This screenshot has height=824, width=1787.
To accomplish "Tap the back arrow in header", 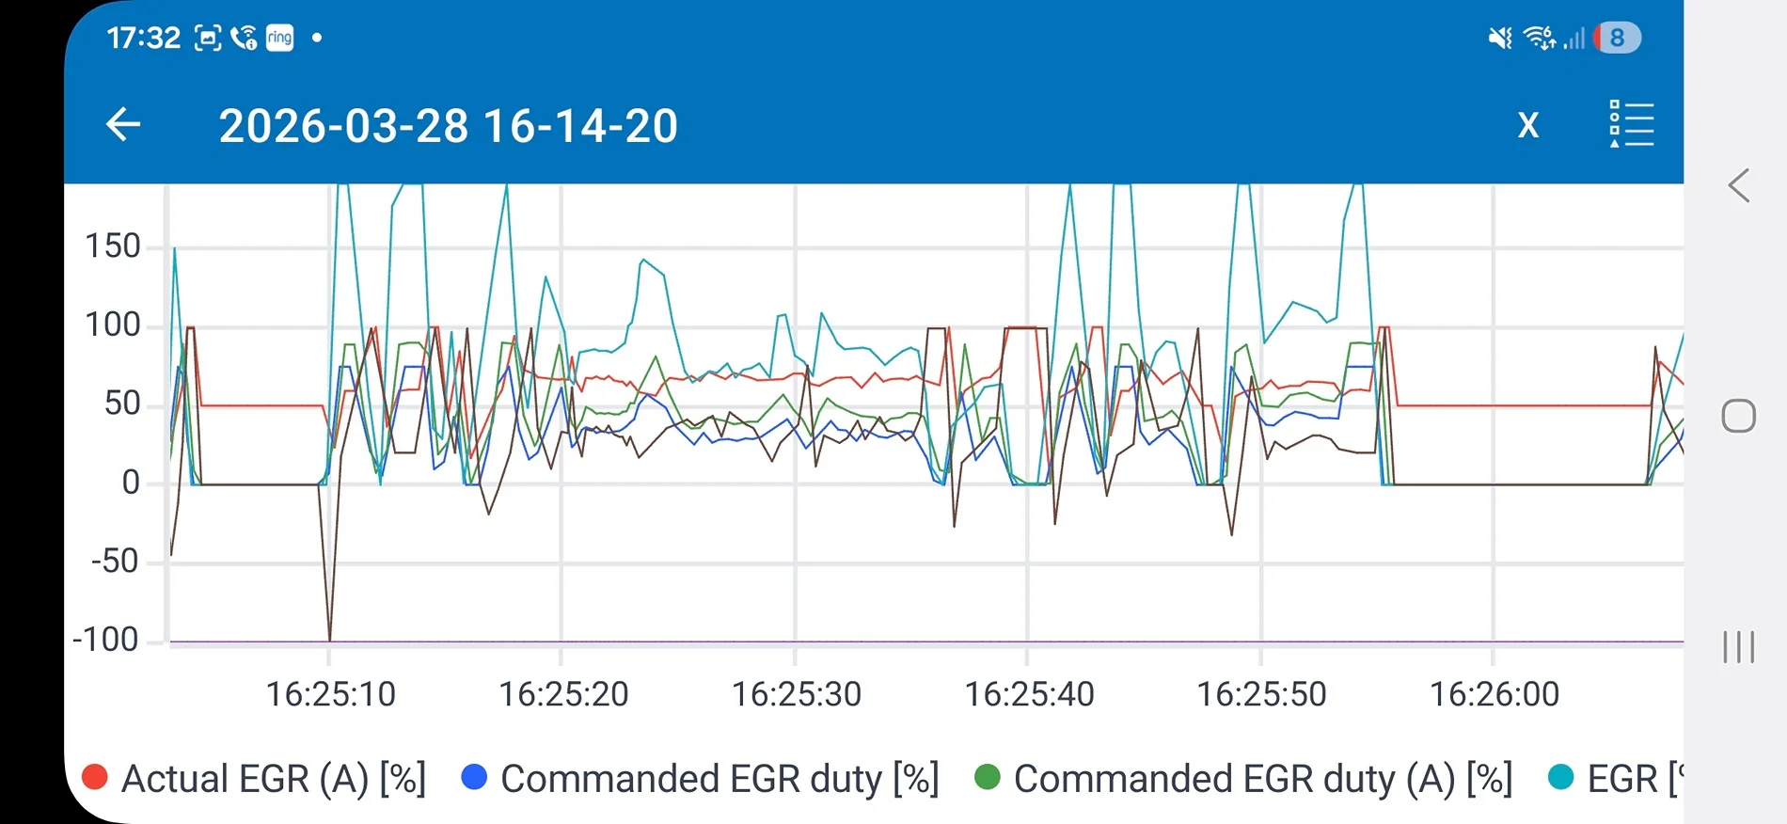I will click(x=123, y=124).
